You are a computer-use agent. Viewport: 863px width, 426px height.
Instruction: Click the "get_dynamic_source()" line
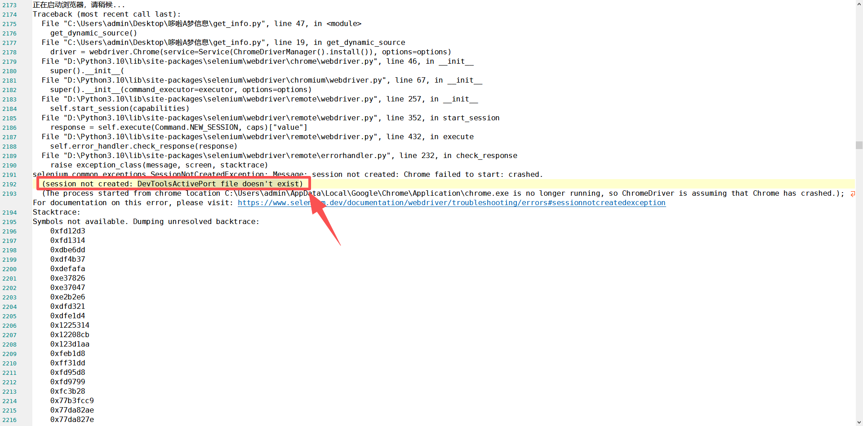pos(93,33)
